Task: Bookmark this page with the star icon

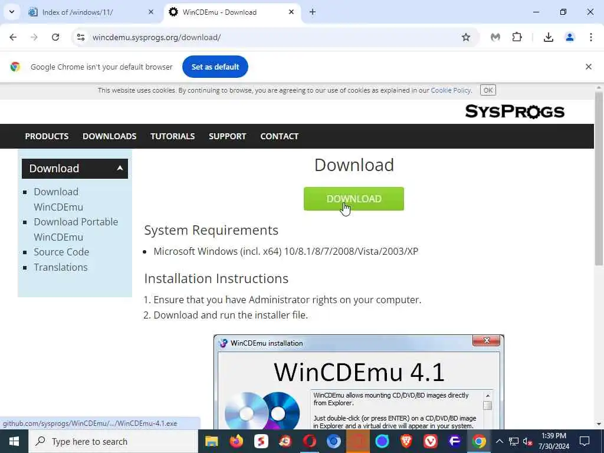Action: 466,37
